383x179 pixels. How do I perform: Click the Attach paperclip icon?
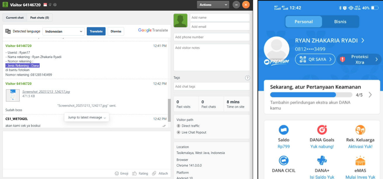coord(154,173)
